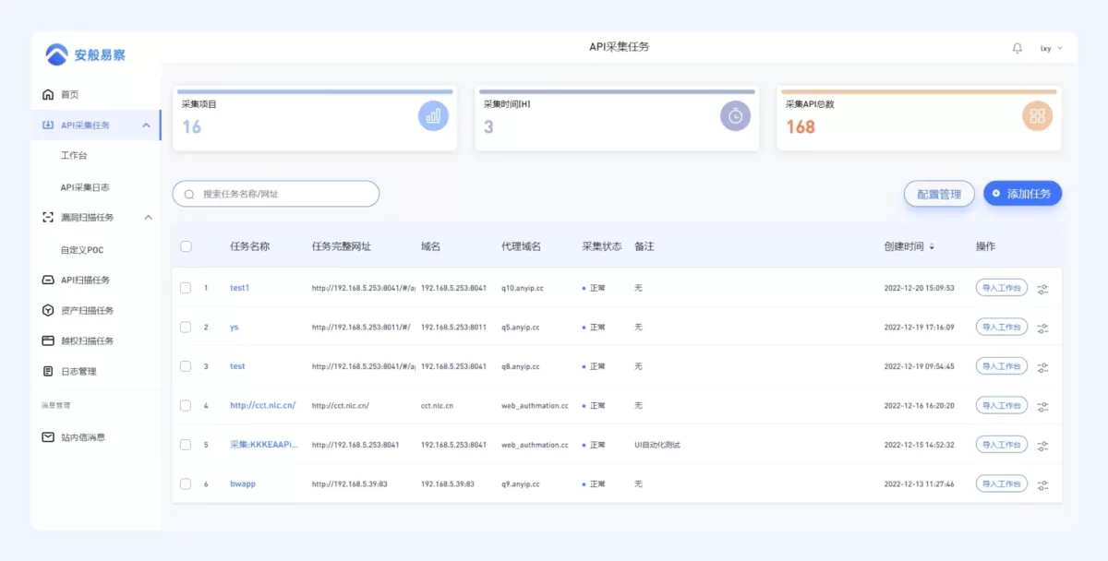
Task: Open the test1 task name link
Action: (x=240, y=288)
